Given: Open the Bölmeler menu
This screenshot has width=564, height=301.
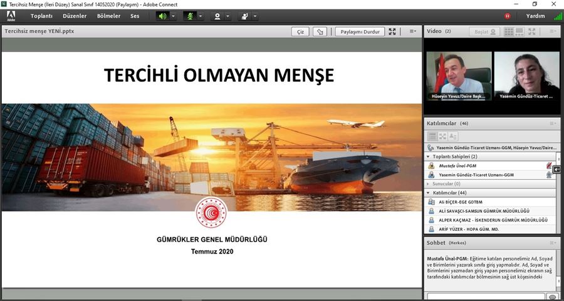Looking at the screenshot, I should click(108, 16).
